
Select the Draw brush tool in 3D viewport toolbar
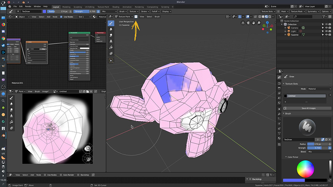[111, 23]
